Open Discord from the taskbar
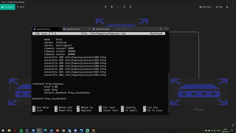This screenshot has width=236, height=133. [x=75, y=130]
